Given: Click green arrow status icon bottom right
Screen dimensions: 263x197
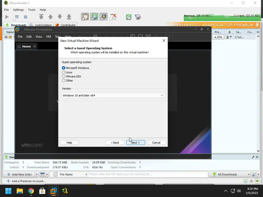Looking at the screenshot, I should pos(257,181).
